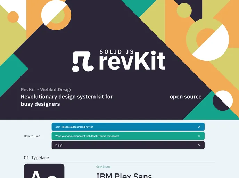Click the 'open source' banner text

[x=186, y=97]
